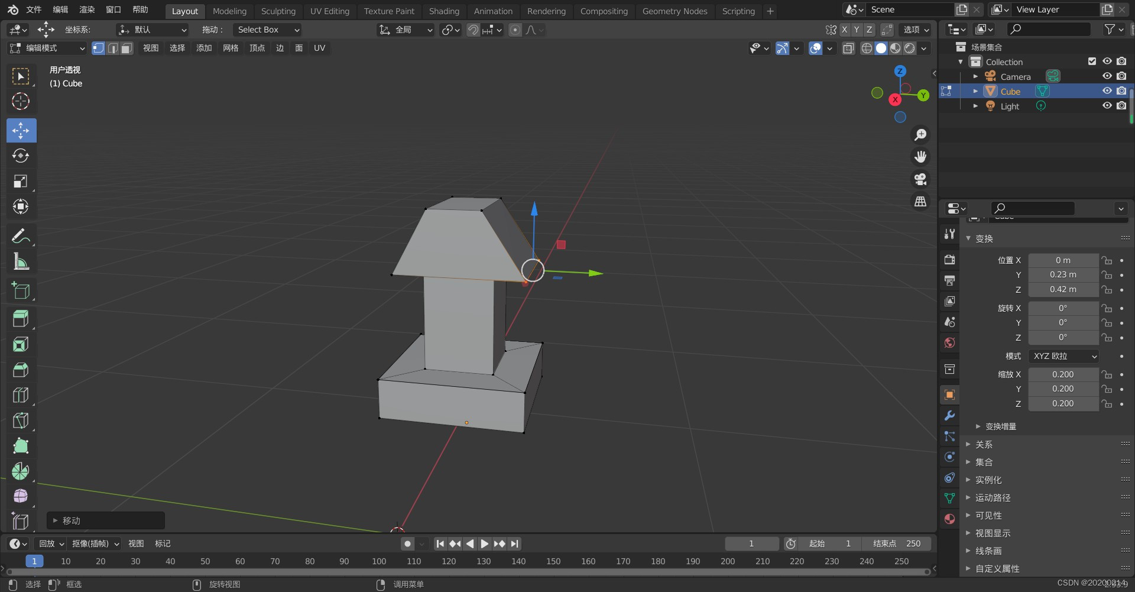Viewport: 1135px width, 592px height.
Task: Click the pan hand viewport icon
Action: pyautogui.click(x=920, y=157)
